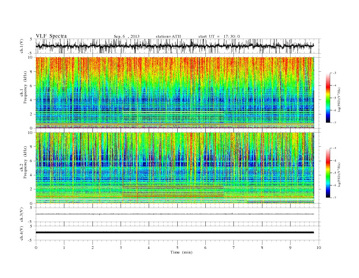
Task: Click the ch.1 spectrogram color scale bar
Action: tap(328, 98)
